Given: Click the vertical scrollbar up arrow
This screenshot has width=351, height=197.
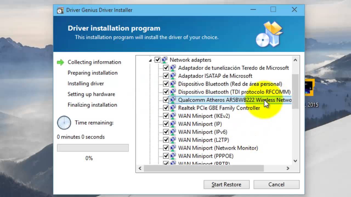Looking at the screenshot, I should coord(295,60).
